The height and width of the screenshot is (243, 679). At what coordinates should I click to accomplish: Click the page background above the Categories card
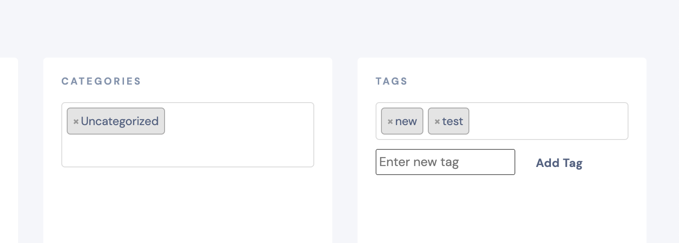(188, 29)
